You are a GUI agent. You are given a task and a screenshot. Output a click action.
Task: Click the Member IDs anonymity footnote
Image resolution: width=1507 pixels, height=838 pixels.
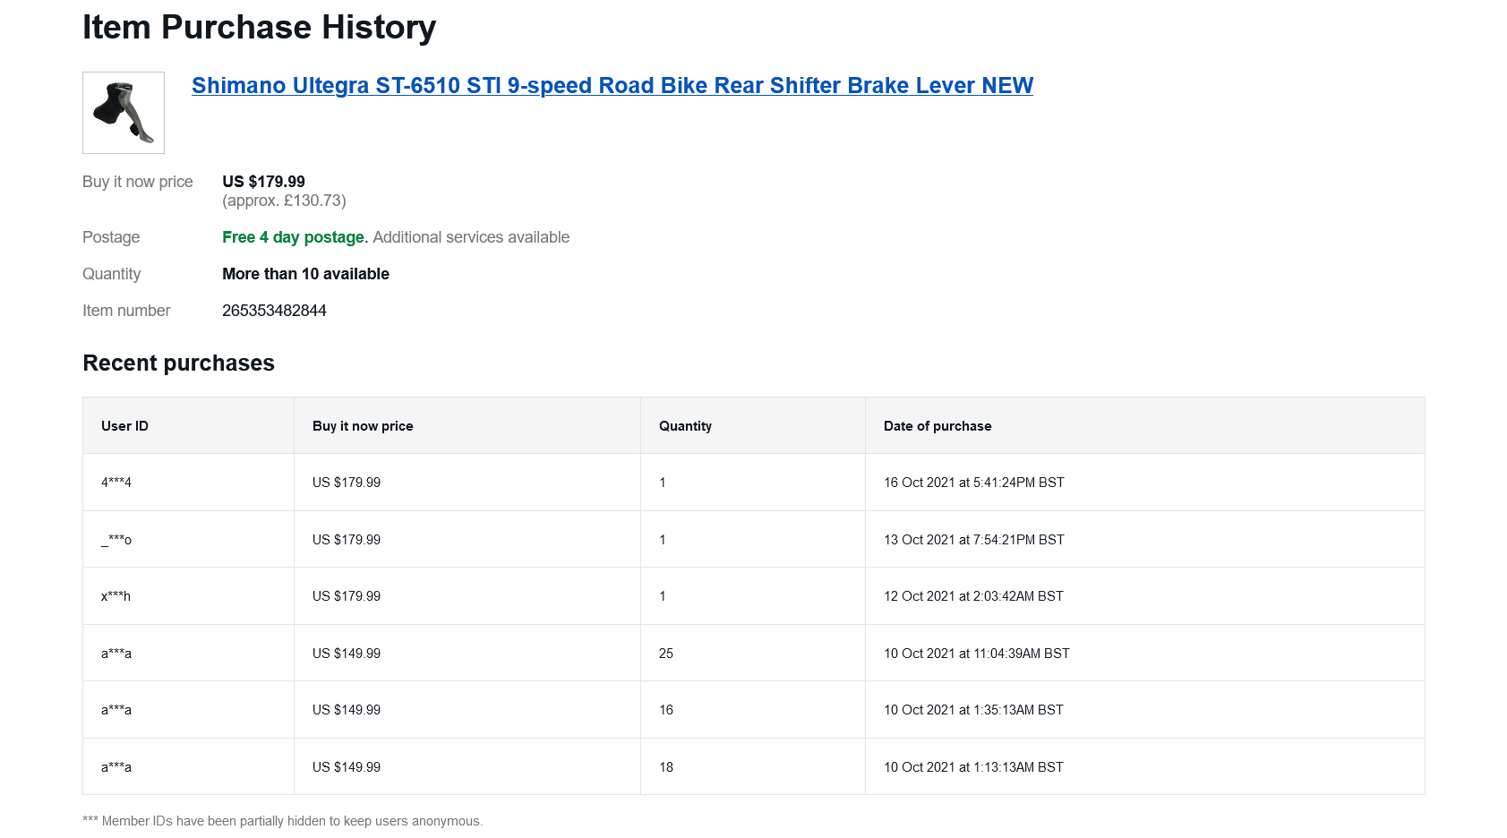282,821
